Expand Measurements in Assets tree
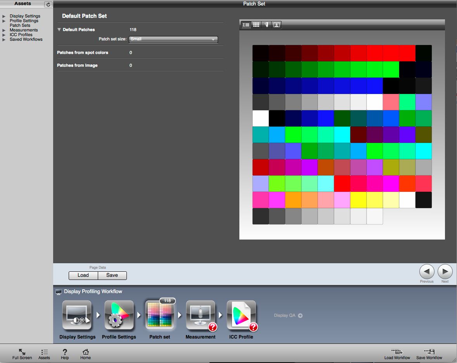The height and width of the screenshot is (363, 457). pos(4,30)
